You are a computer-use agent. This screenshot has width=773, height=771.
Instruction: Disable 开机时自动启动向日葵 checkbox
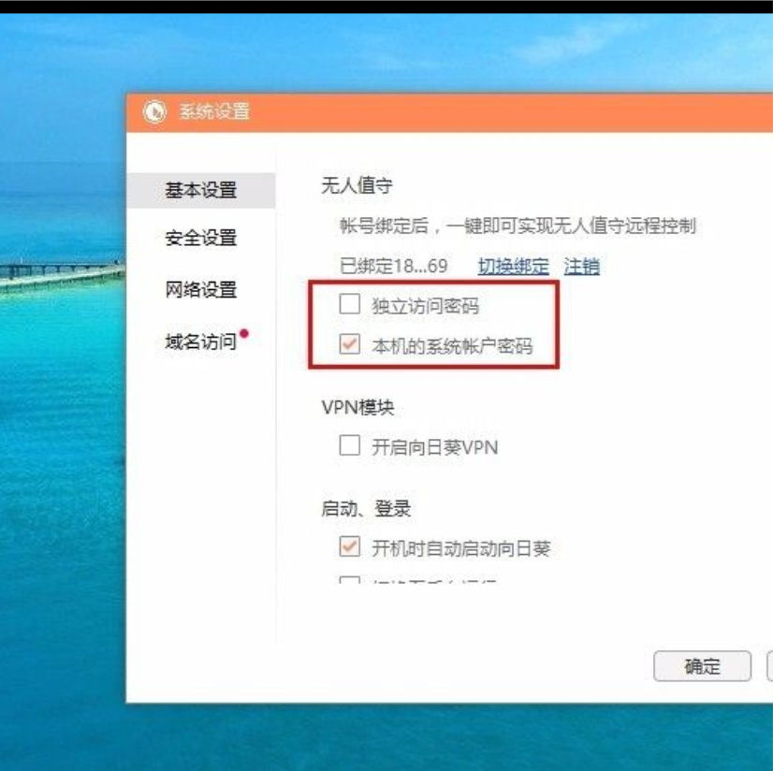(x=349, y=546)
